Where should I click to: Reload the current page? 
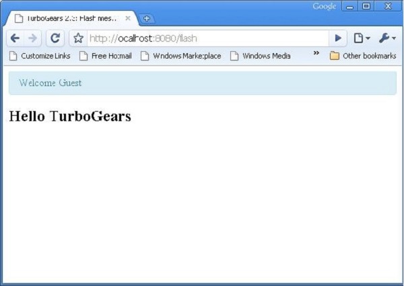tap(55, 38)
